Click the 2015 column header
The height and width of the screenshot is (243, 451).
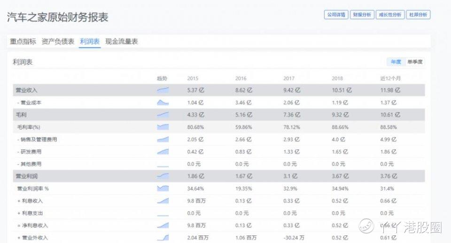(x=193, y=78)
